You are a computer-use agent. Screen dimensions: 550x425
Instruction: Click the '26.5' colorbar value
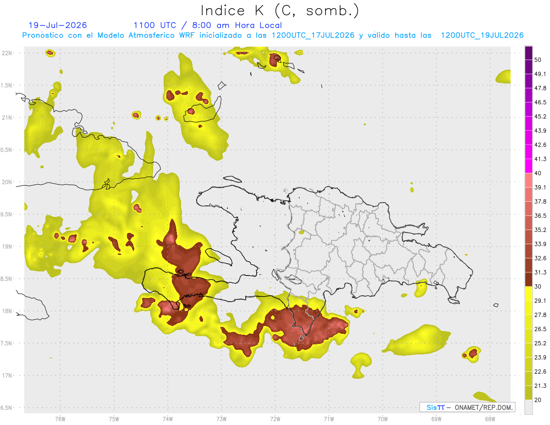point(540,329)
